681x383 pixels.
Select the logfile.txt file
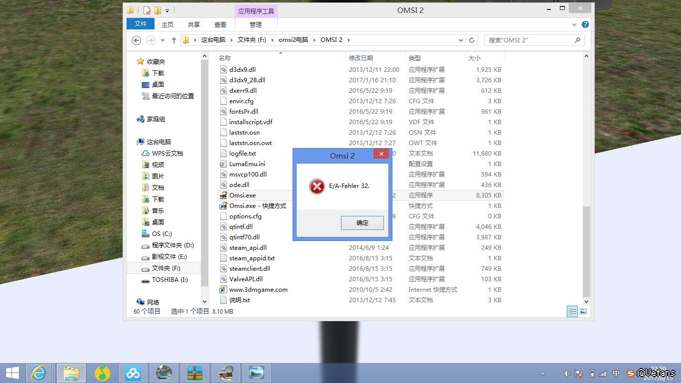pyautogui.click(x=242, y=154)
